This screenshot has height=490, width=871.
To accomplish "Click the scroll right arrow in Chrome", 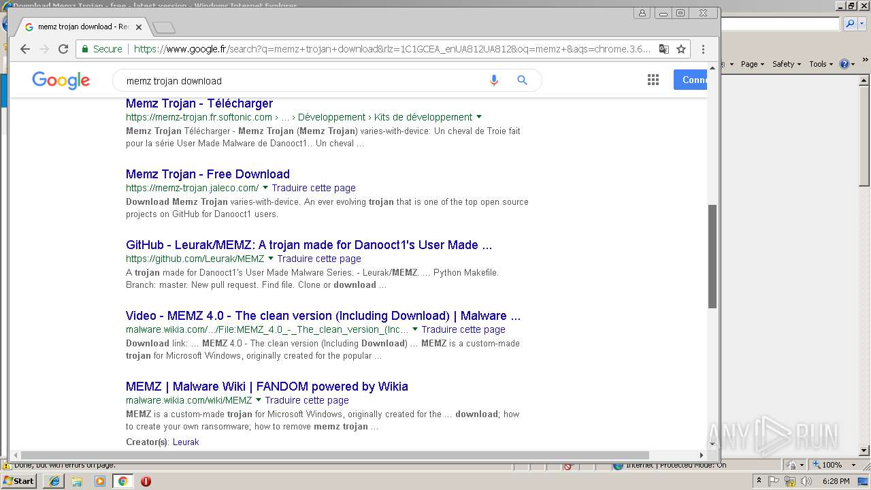I will [x=702, y=455].
